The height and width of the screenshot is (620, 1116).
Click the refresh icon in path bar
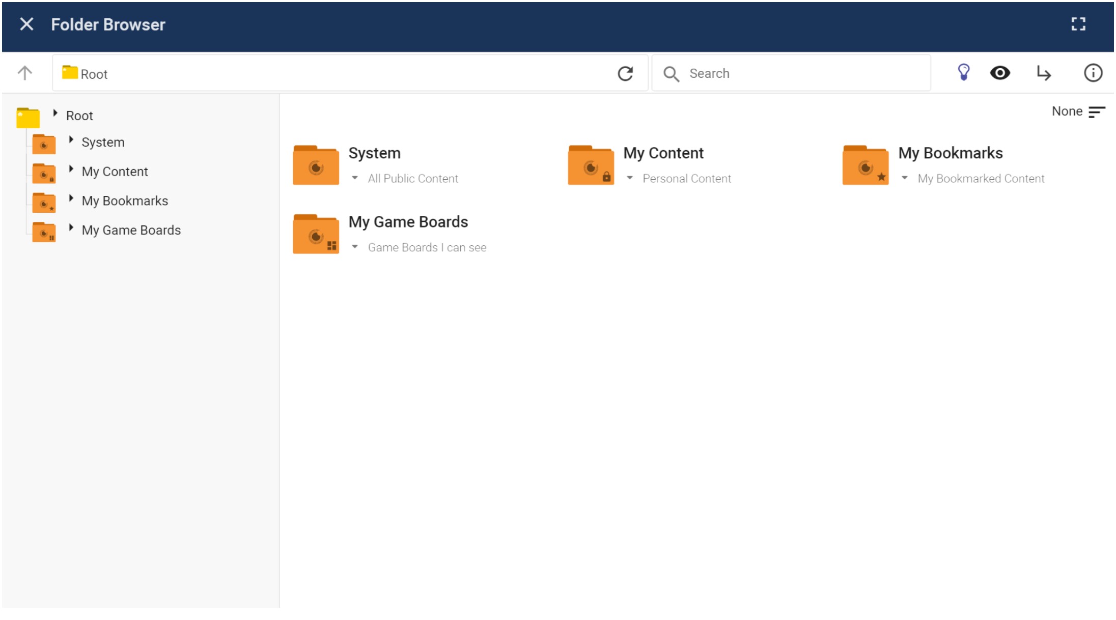(625, 74)
